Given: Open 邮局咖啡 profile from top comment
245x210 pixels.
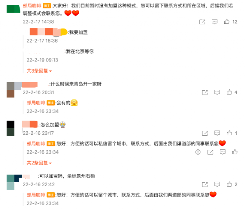Looking at the screenshot, I should pos(32,6).
